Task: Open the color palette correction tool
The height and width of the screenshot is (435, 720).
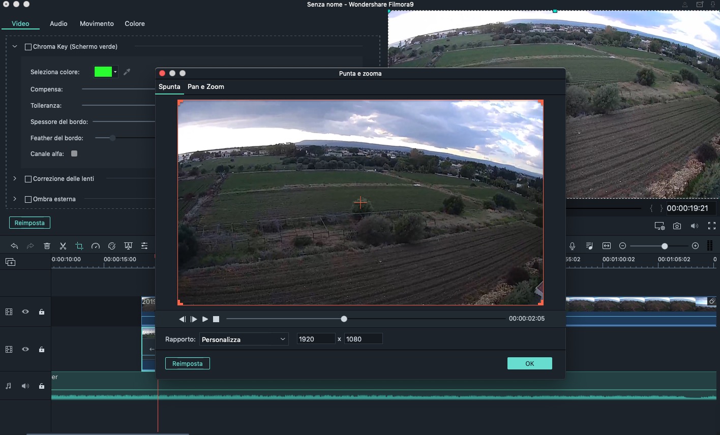Action: click(112, 246)
